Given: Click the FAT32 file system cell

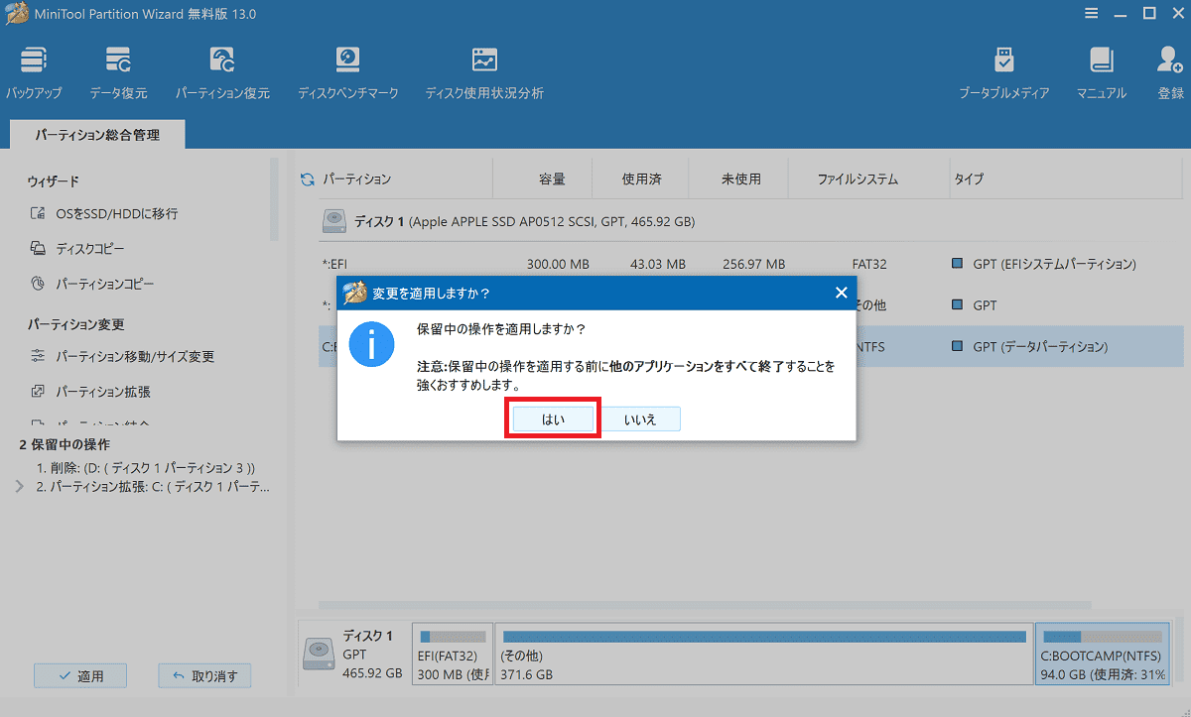Looking at the screenshot, I should (x=870, y=265).
